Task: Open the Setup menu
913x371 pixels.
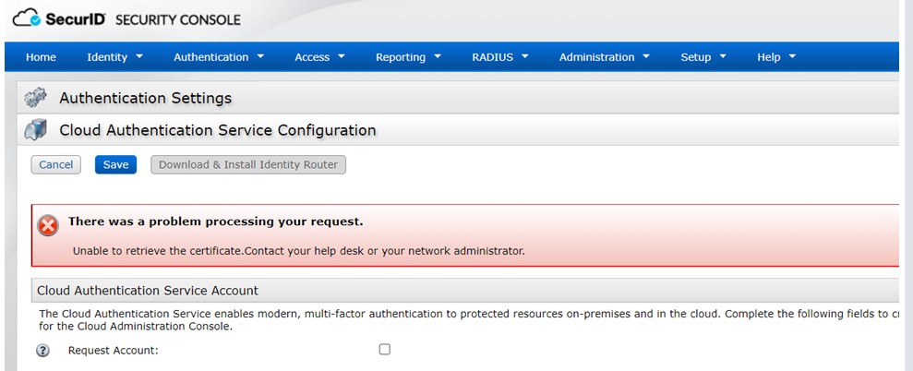Action: coord(703,57)
